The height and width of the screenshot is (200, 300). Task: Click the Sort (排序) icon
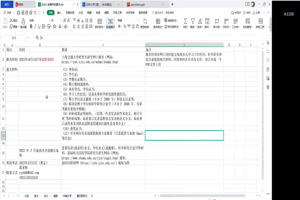[x=201, y=21]
